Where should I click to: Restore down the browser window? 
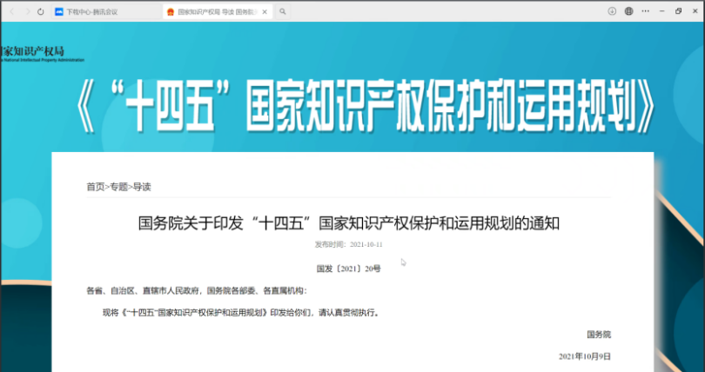click(x=678, y=11)
